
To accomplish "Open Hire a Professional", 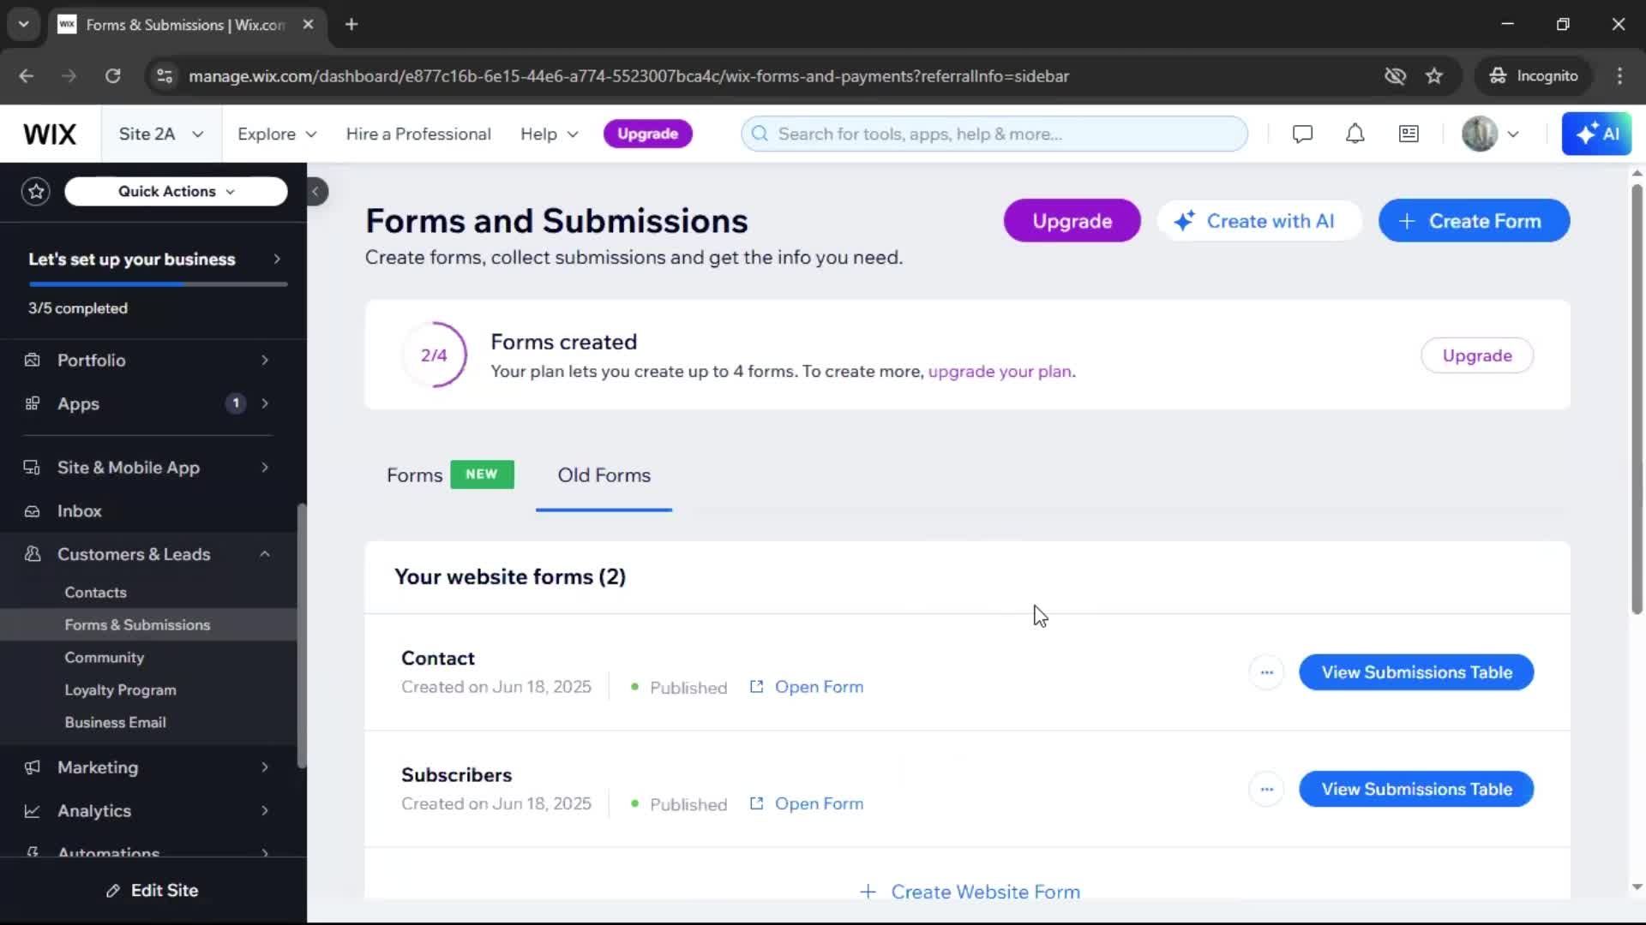I will coord(418,134).
